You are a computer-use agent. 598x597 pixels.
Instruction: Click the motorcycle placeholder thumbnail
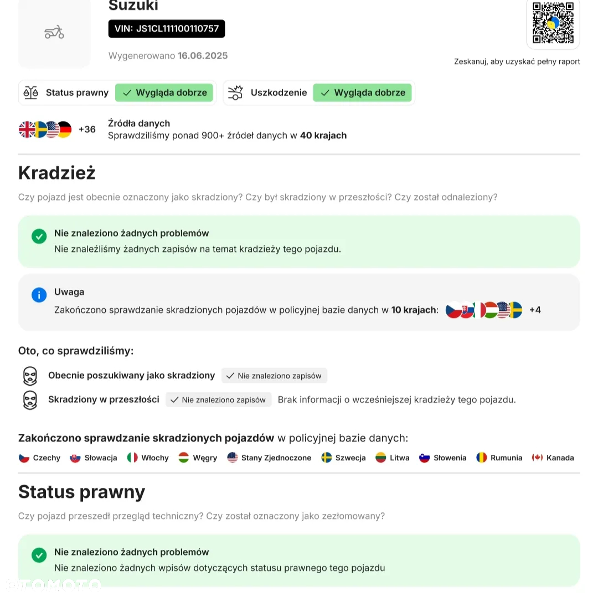tap(54, 33)
